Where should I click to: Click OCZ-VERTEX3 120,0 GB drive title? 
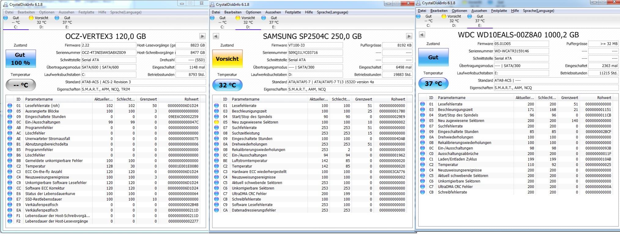tap(106, 36)
